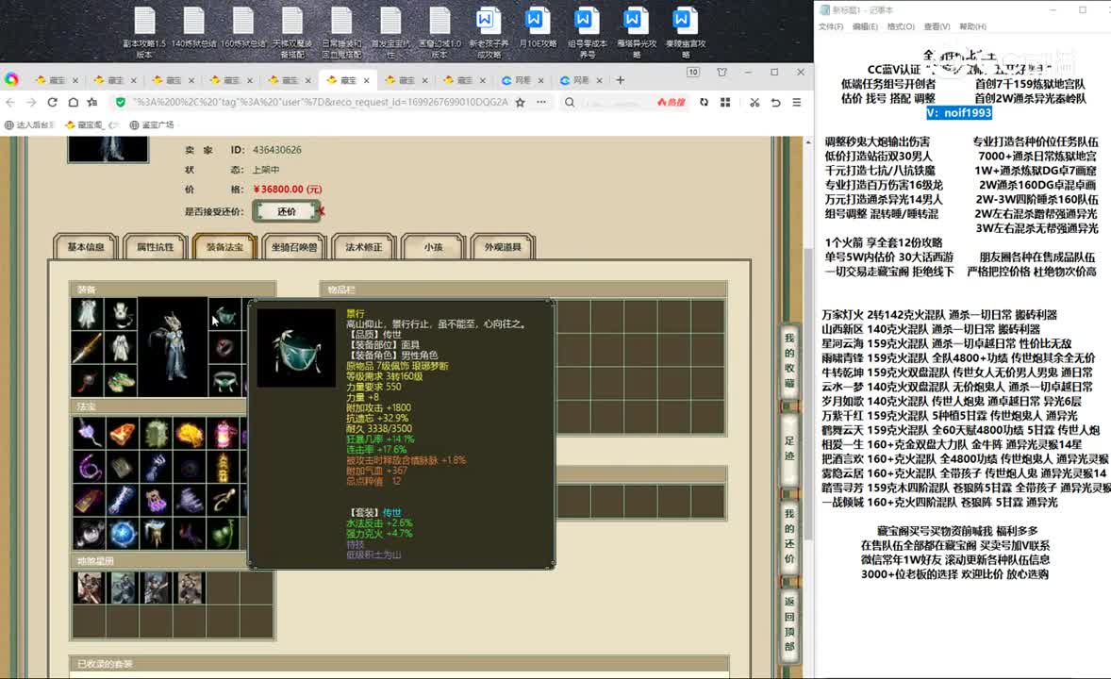
Task: Select the white robe equipment icon
Action: [x=121, y=348]
